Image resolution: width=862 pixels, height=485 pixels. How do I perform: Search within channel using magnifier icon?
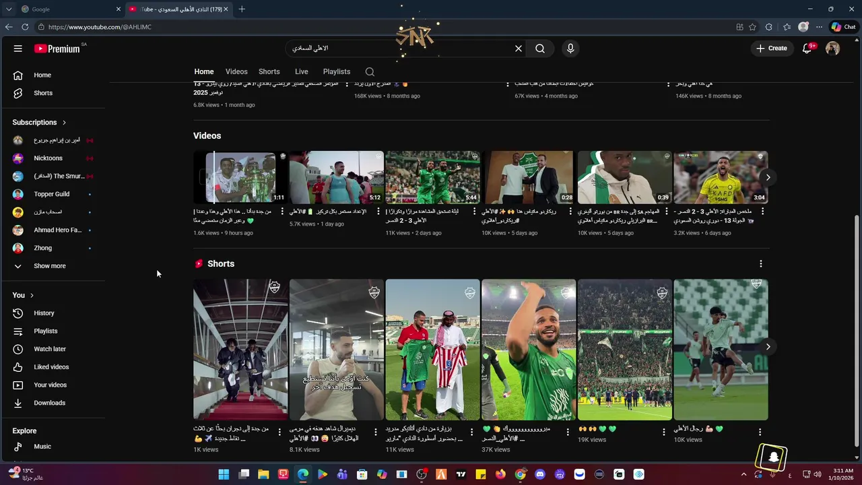coord(370,72)
